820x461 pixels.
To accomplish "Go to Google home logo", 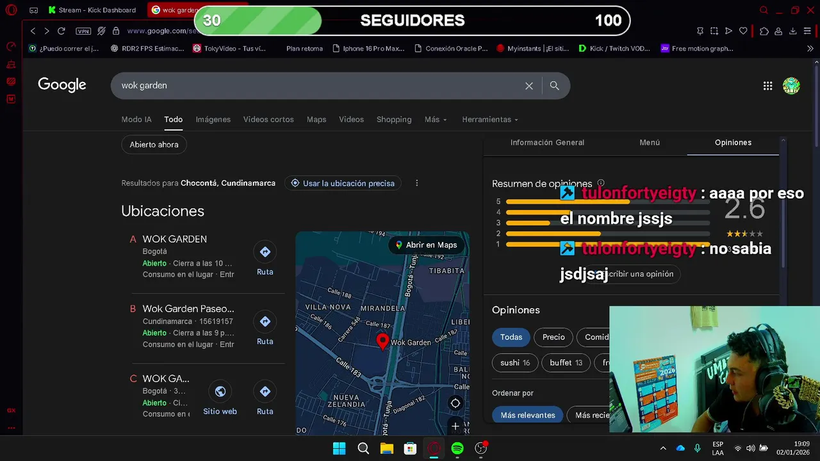I will (62, 85).
